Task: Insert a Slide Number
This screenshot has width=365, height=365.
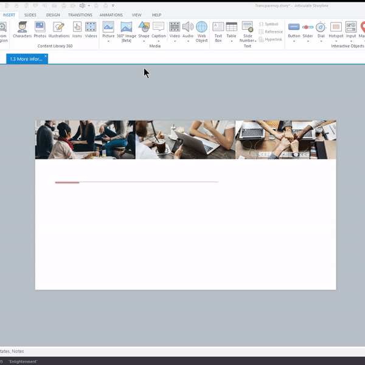Action: (x=248, y=32)
